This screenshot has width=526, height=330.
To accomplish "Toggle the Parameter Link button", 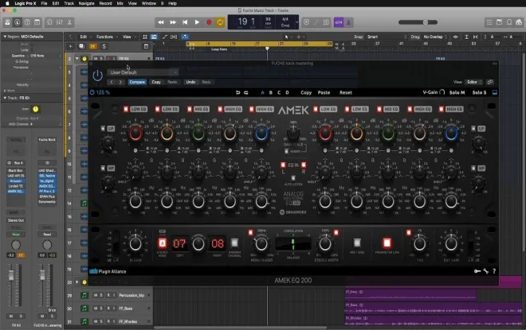I will [x=387, y=243].
